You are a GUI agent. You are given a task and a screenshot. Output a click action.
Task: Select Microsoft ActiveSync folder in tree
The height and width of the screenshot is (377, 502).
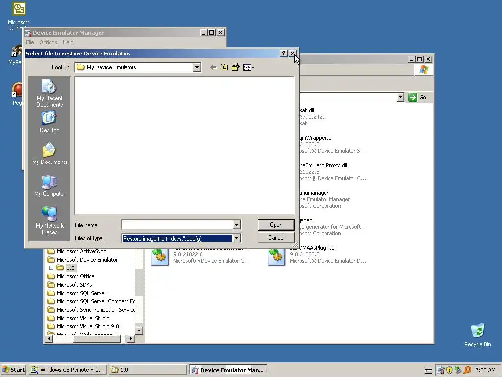point(81,251)
